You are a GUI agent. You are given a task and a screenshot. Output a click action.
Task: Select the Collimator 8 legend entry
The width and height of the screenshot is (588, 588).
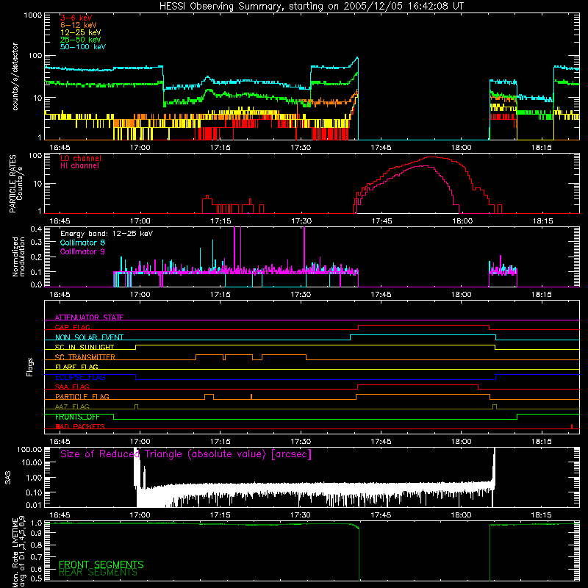point(82,243)
